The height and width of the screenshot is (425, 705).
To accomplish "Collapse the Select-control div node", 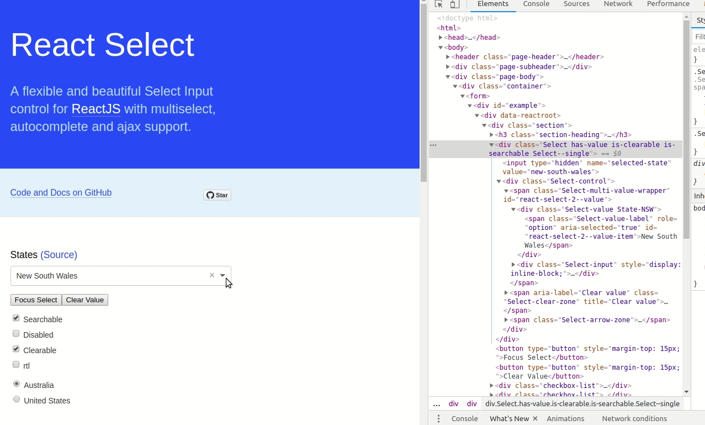I will coord(499,181).
